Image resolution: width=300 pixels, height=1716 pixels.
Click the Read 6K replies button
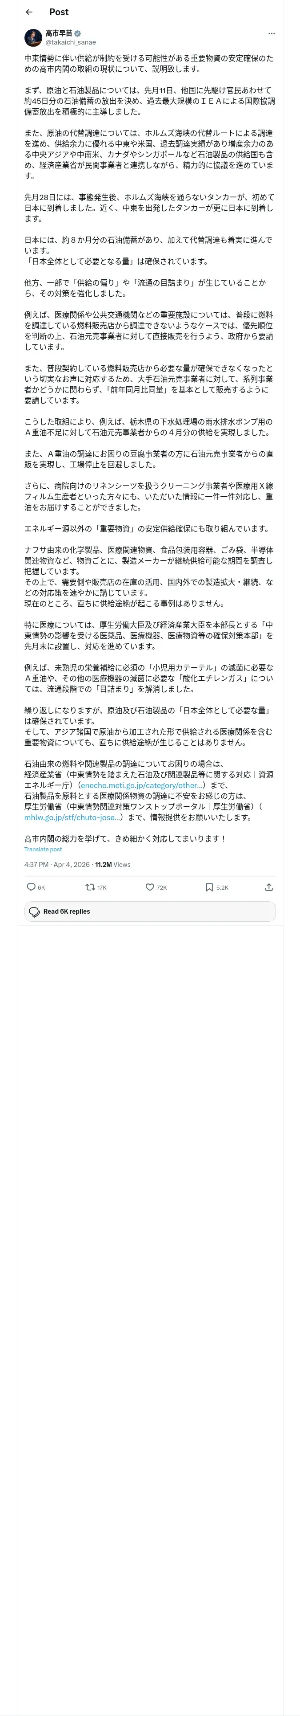point(150,911)
